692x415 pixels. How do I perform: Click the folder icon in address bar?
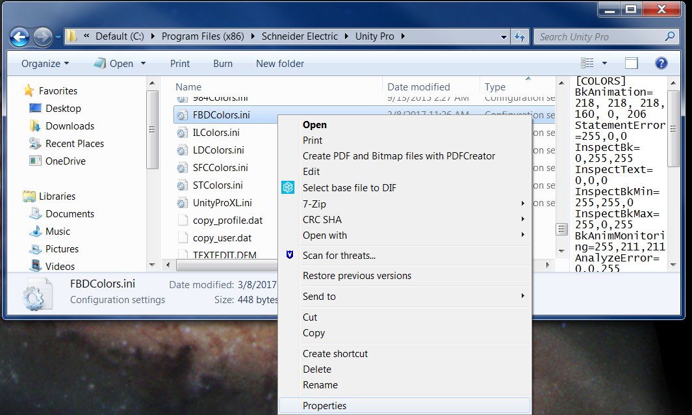71,36
